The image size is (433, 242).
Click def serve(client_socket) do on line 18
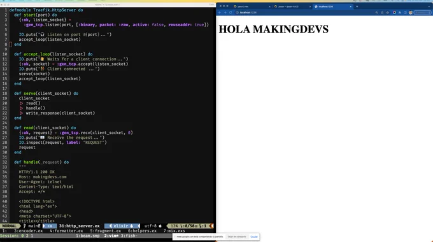coord(46,94)
